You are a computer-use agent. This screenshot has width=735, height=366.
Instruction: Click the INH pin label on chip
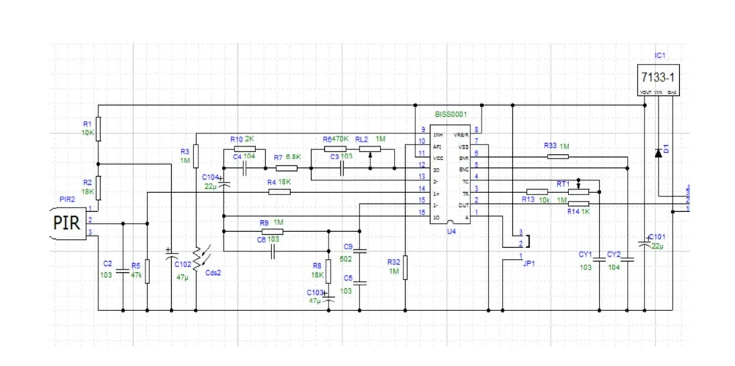[x=438, y=135]
